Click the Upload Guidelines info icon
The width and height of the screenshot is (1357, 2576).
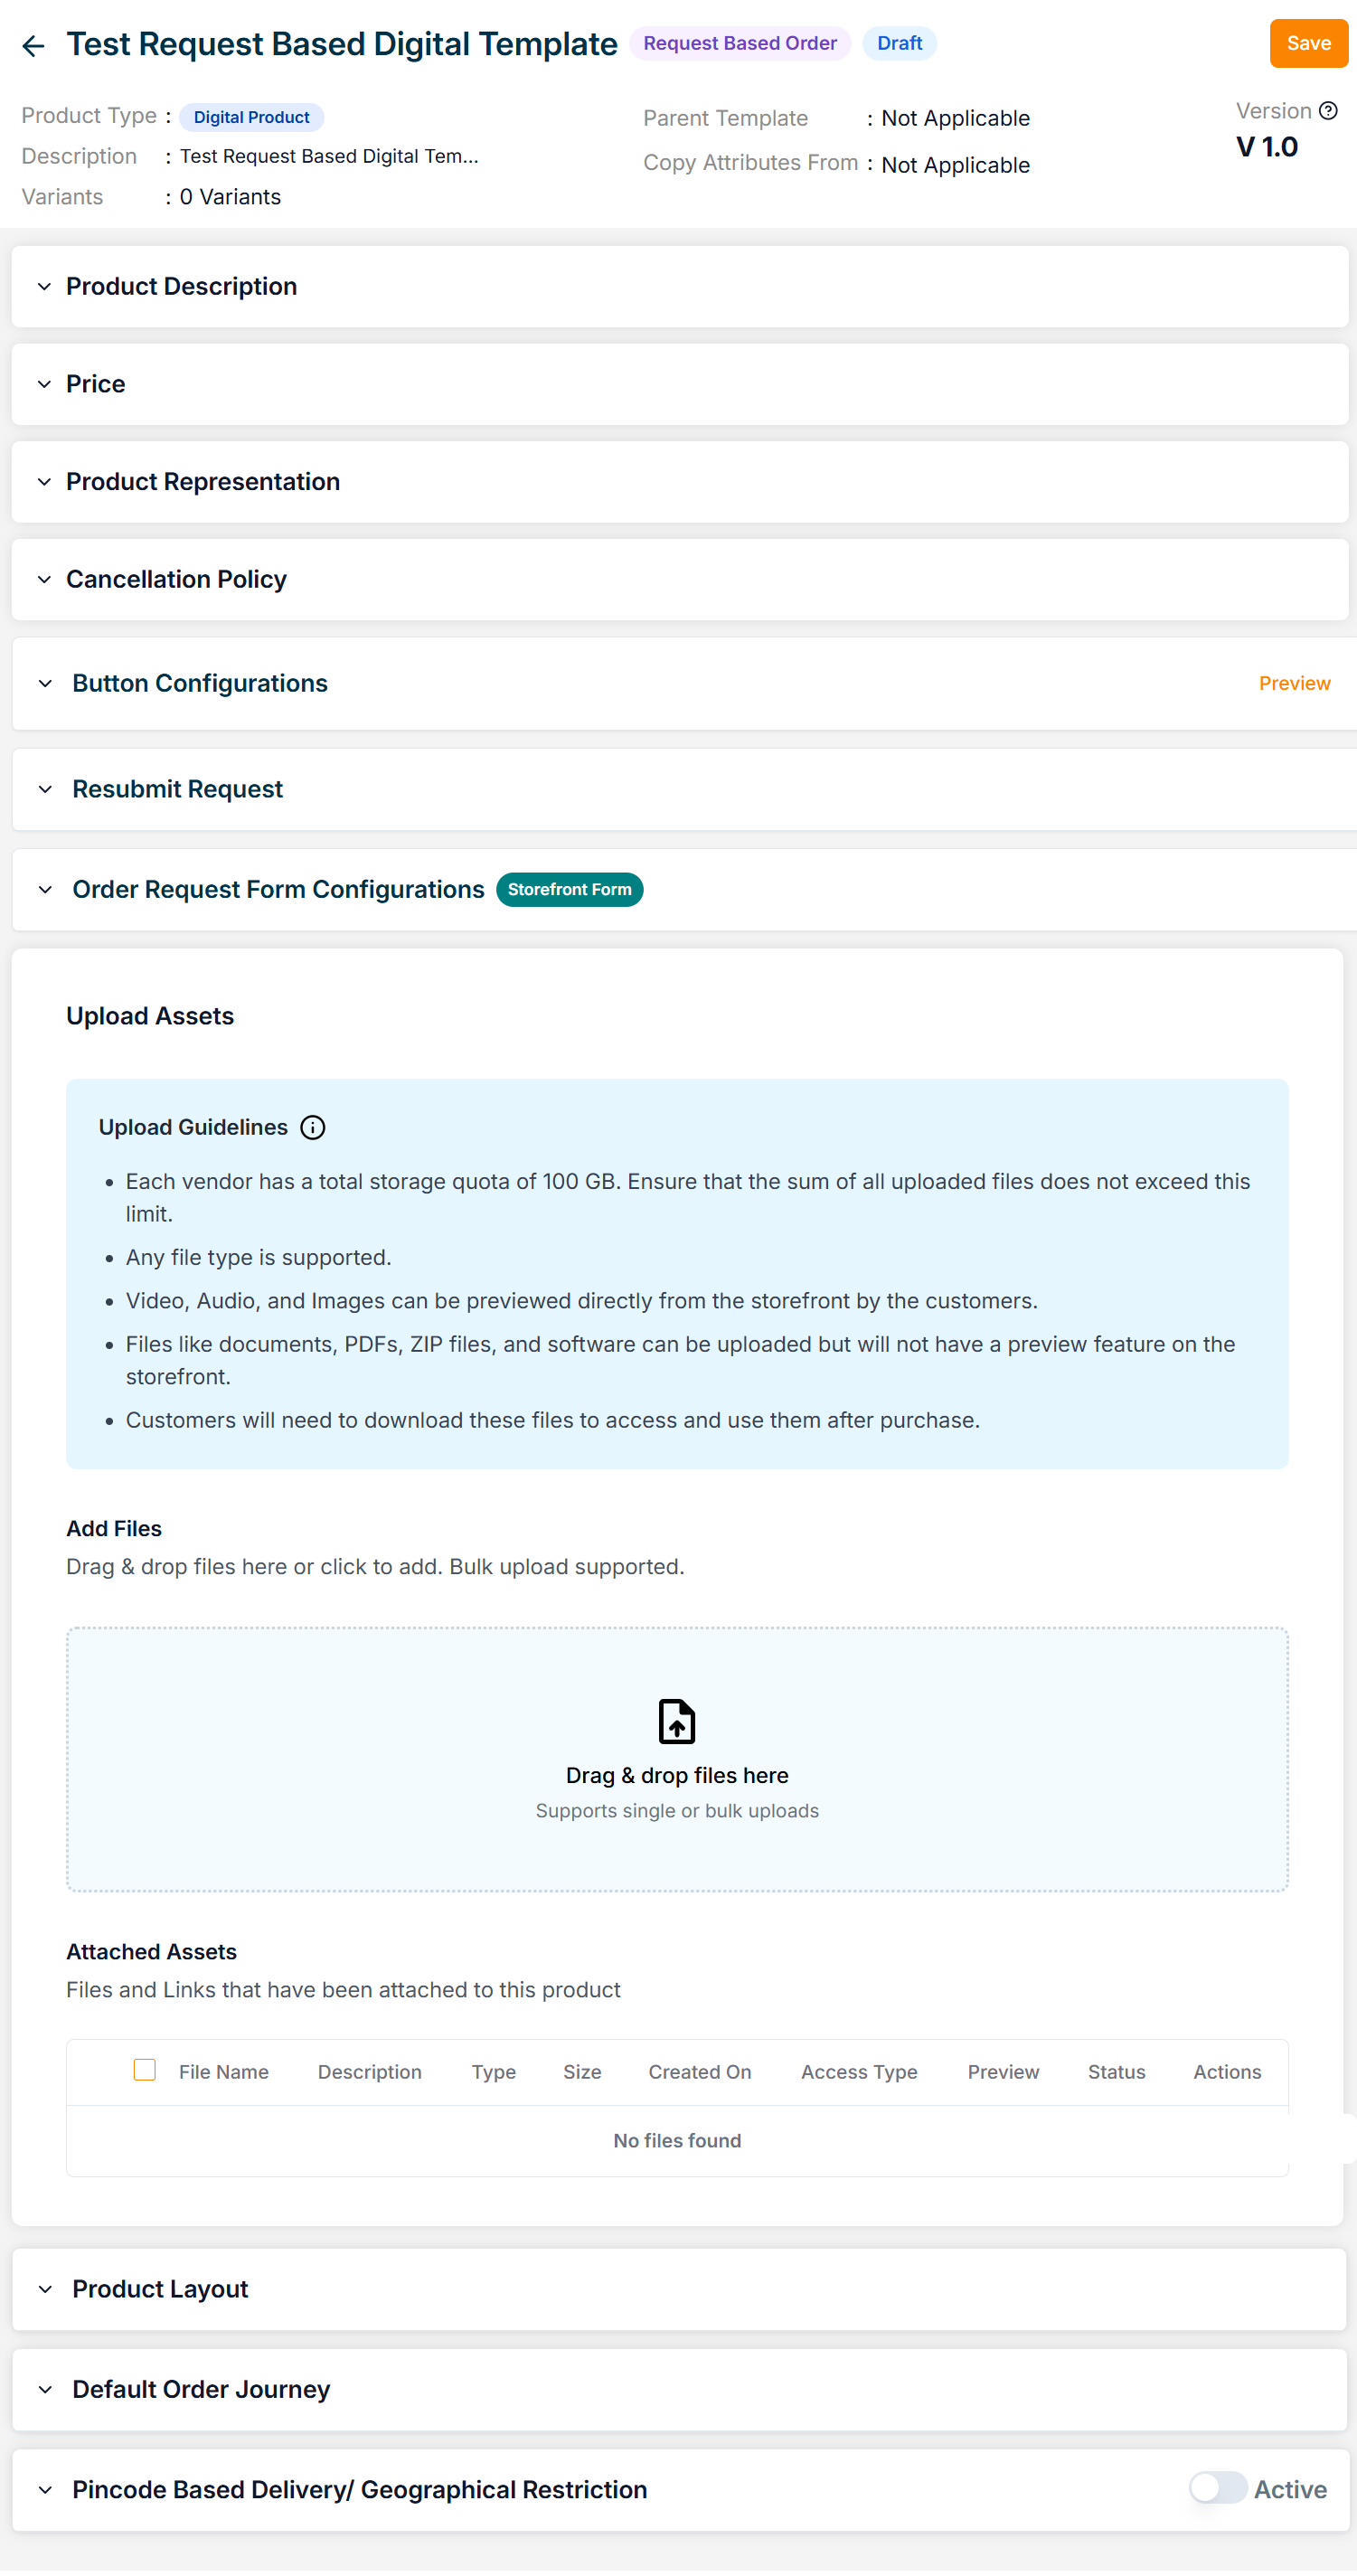(x=313, y=1127)
